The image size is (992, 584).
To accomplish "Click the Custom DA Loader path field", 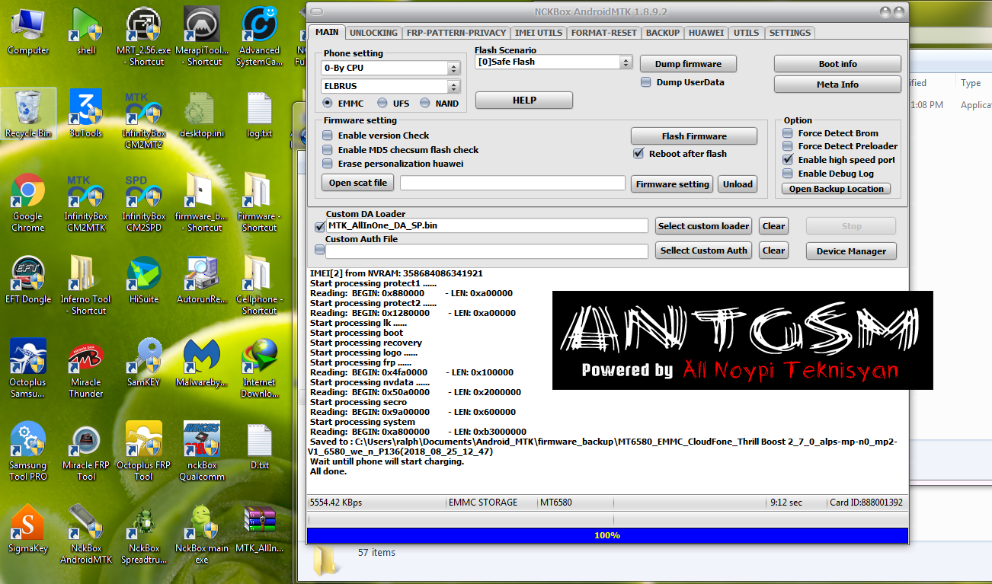I will (486, 226).
